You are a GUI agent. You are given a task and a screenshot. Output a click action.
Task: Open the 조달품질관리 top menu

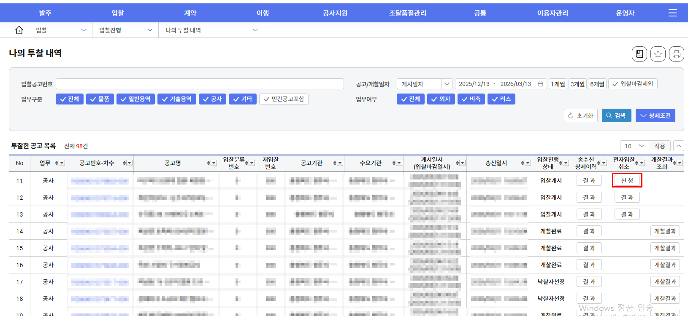point(407,13)
